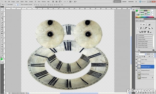Select the Background copy 2 layer thumbnail
This screenshot has width=156, height=94.
pyautogui.click(x=139, y=70)
